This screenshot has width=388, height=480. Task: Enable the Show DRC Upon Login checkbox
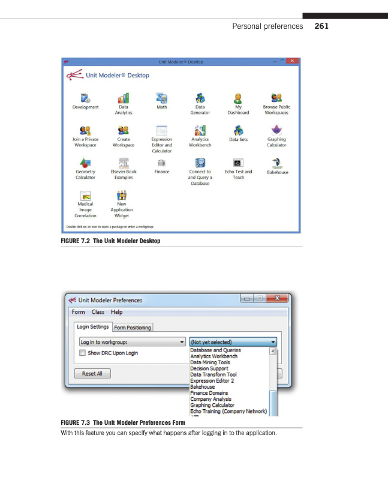pos(83,353)
